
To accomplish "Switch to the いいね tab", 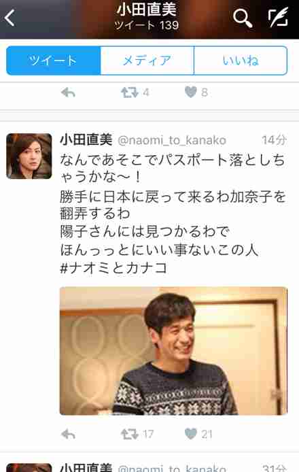I will point(241,61).
